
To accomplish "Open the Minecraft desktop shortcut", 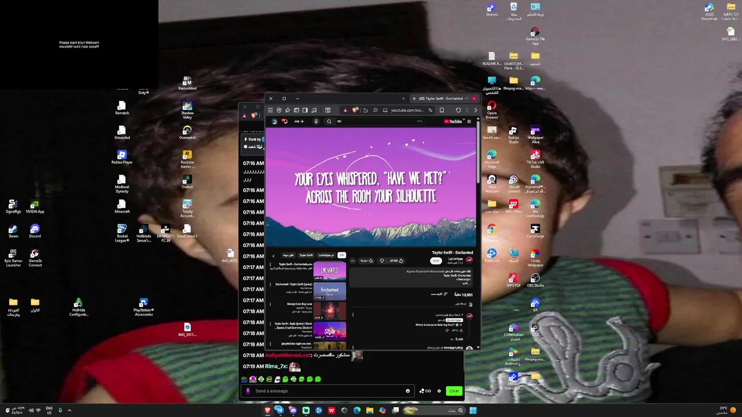I will 122,207.
